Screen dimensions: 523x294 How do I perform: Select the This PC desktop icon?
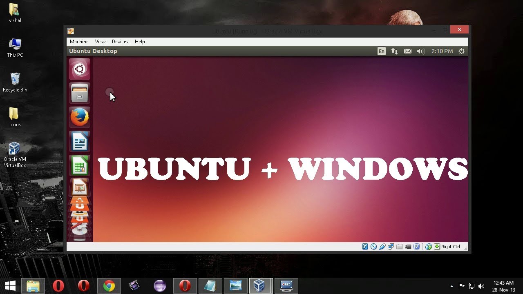tap(15, 48)
